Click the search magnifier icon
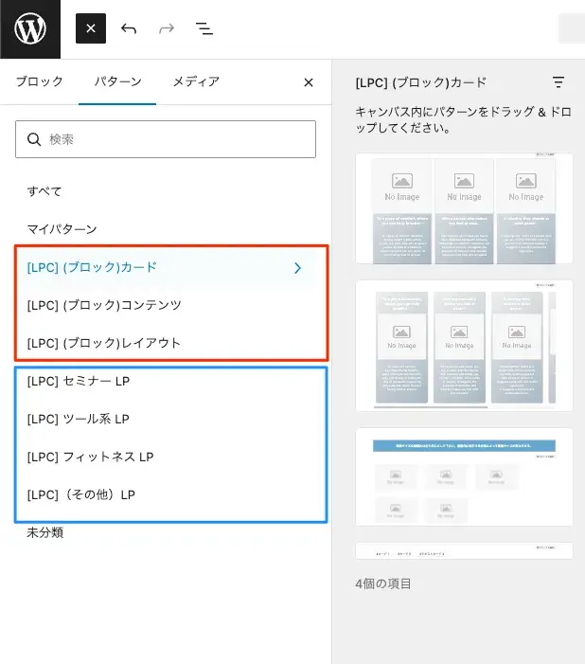This screenshot has height=664, width=585. [x=34, y=139]
